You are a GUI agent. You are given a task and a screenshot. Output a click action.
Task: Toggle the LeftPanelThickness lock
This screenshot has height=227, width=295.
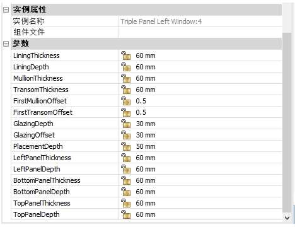click(125, 158)
